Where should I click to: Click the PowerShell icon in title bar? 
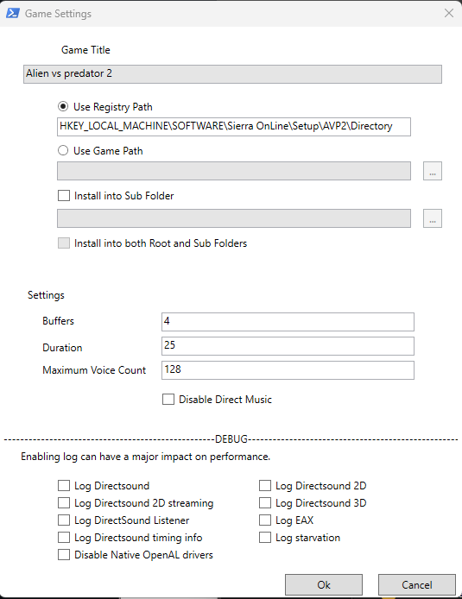pos(13,13)
